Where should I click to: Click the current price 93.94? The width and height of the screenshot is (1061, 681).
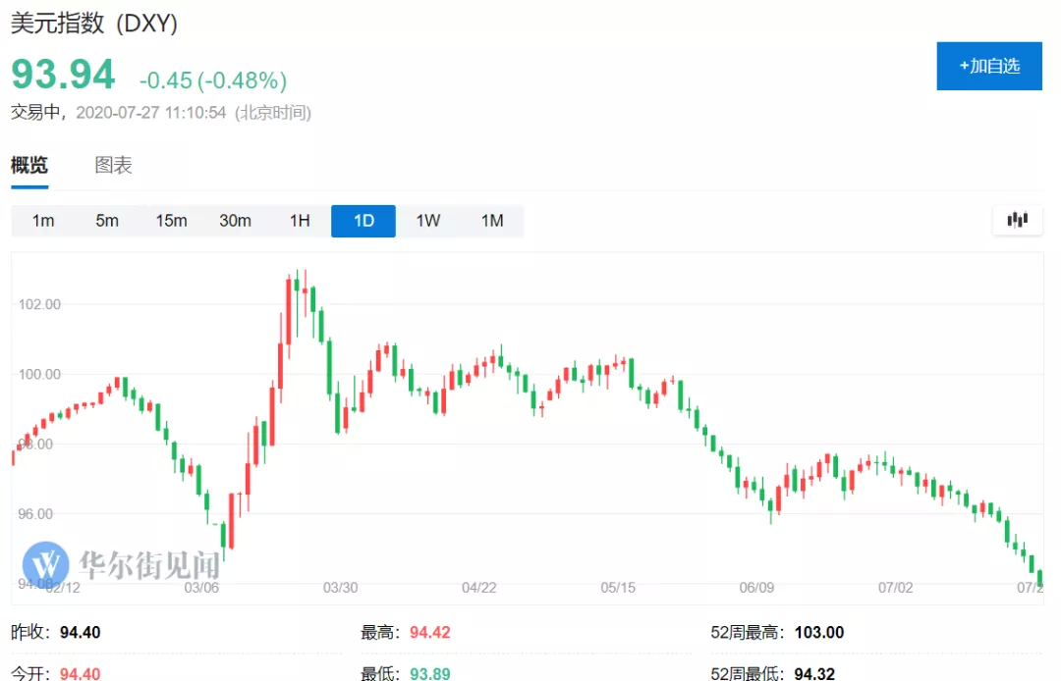click(x=63, y=75)
